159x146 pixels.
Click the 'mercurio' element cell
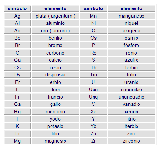click(55, 112)
